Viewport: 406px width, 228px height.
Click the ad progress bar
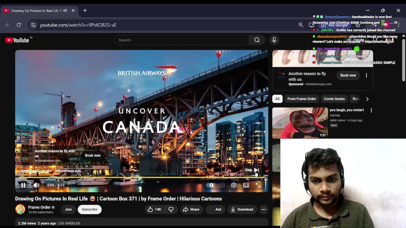point(141,178)
